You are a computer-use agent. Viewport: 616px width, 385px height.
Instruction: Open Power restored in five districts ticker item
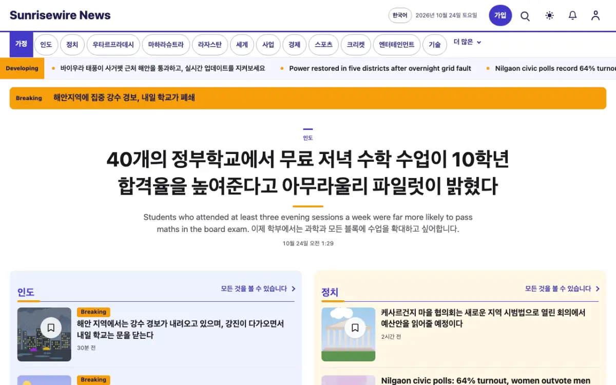pyautogui.click(x=380, y=68)
